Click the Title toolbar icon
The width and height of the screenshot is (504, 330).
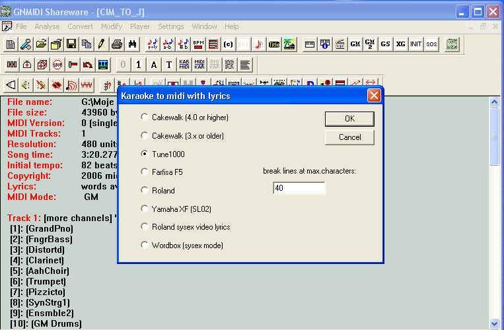tap(274, 44)
